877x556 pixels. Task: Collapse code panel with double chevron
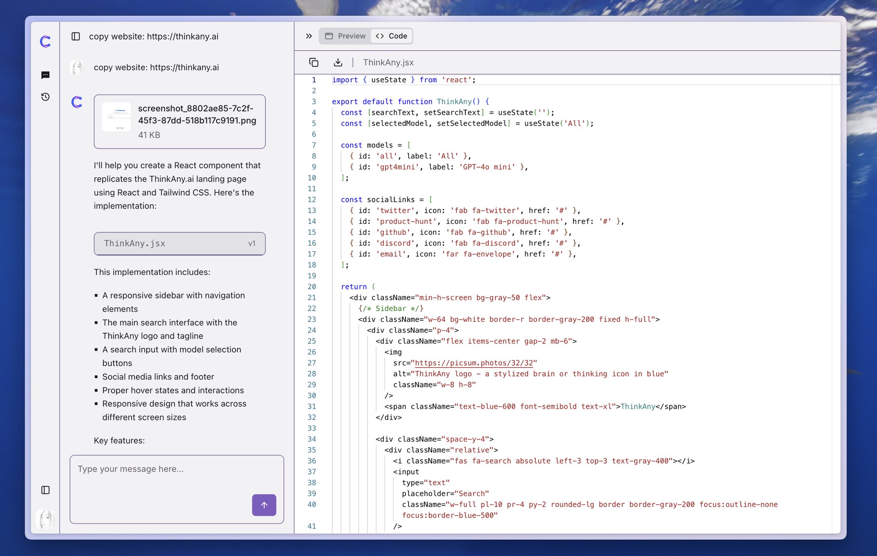click(309, 36)
